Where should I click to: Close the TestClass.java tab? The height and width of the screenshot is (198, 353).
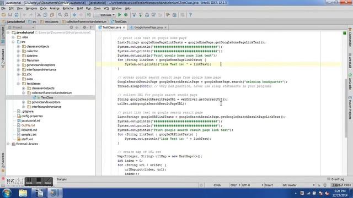(x=124, y=28)
